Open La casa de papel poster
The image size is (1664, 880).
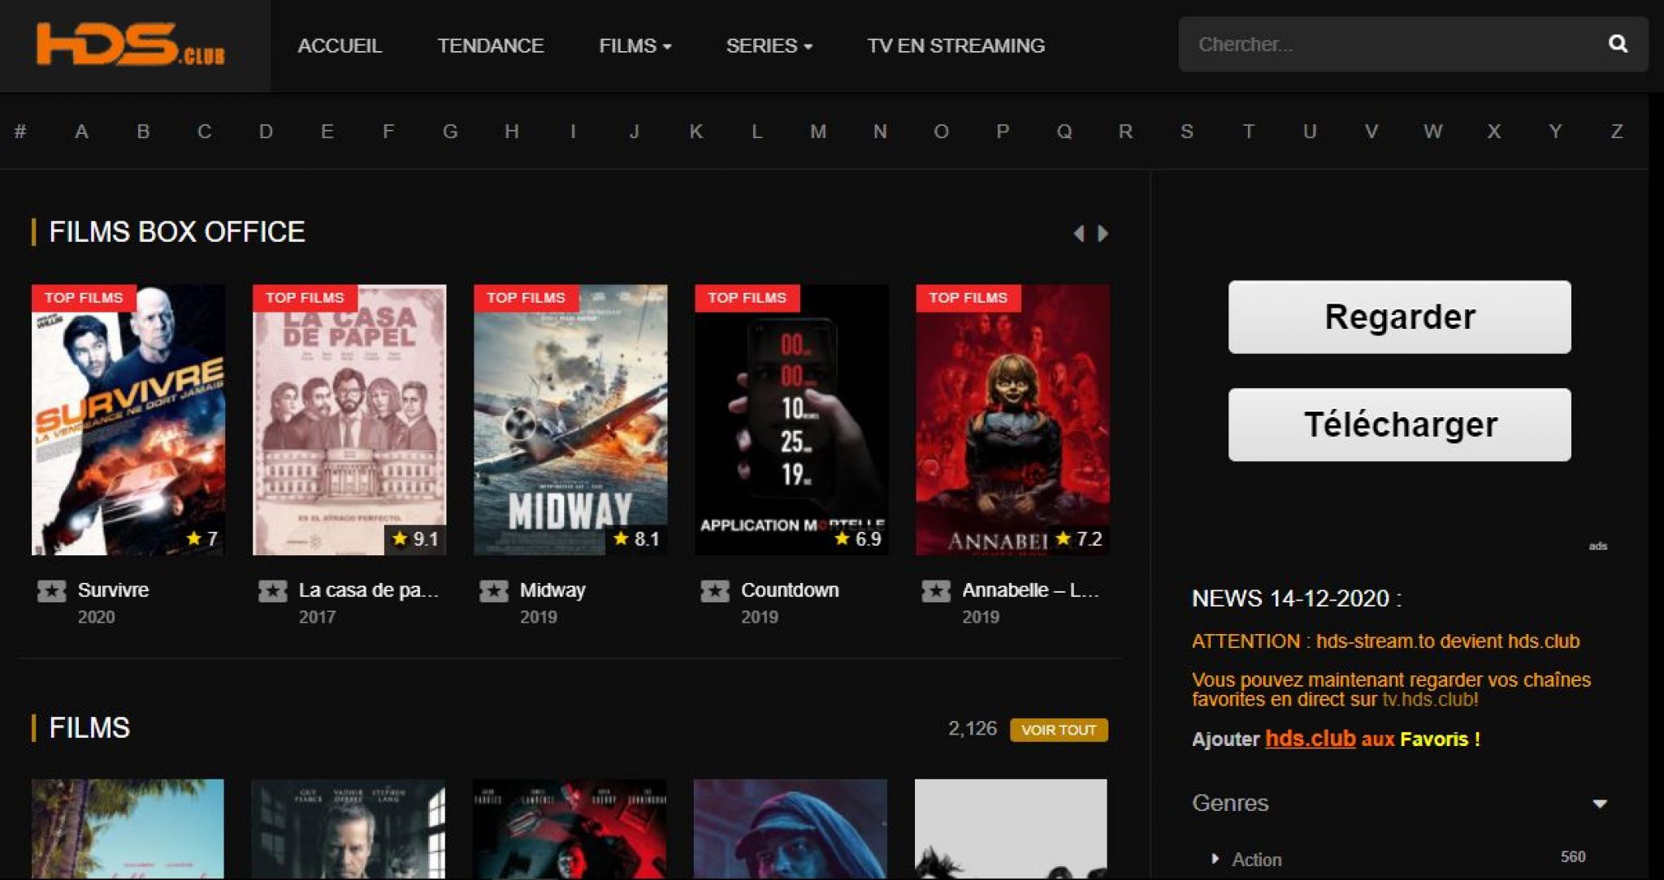(x=349, y=420)
